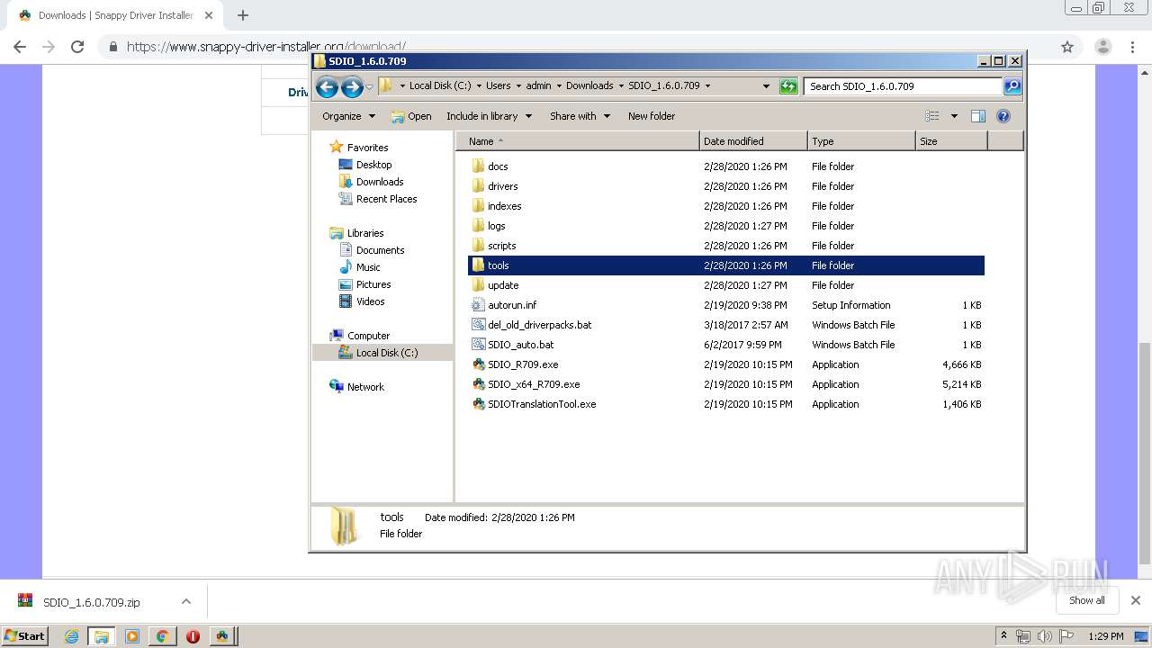Go to Local Disk (C:) in breadcrumb
Image resolution: width=1152 pixels, height=648 pixels.
[439, 86]
